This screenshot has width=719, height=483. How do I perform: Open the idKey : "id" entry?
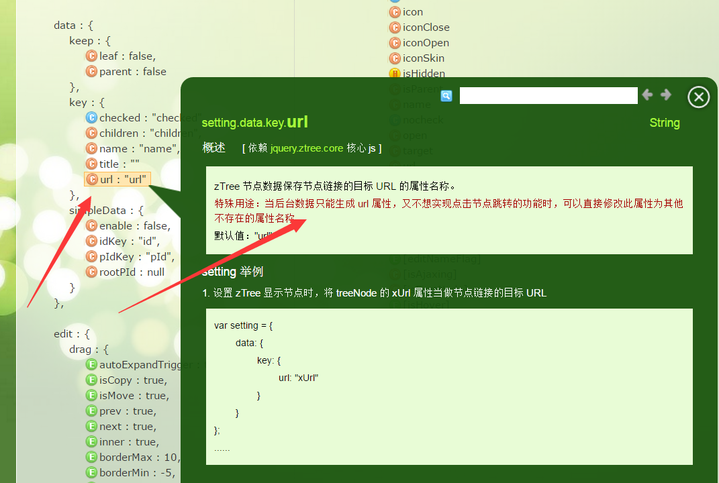pyautogui.click(x=123, y=241)
